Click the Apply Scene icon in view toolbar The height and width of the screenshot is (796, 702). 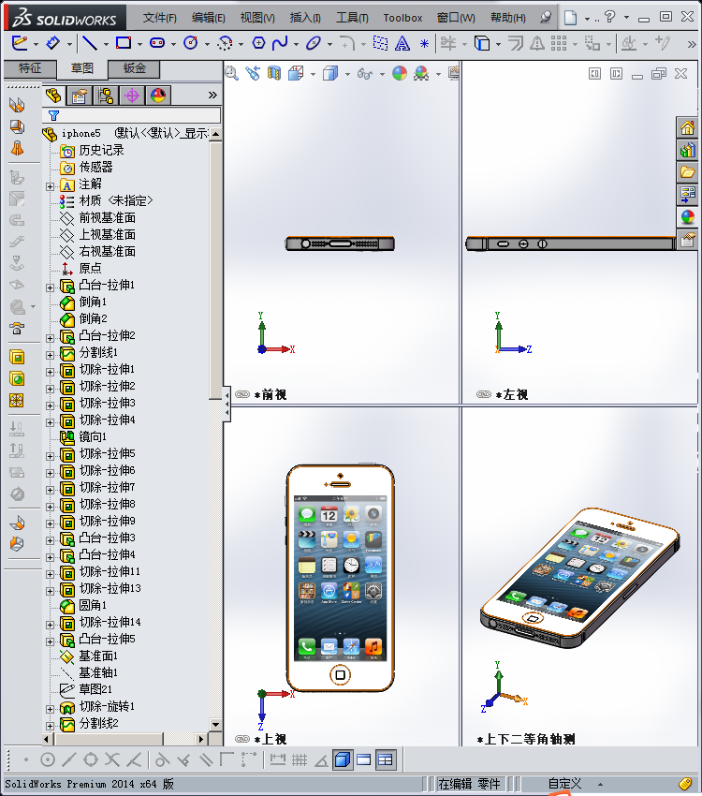421,74
